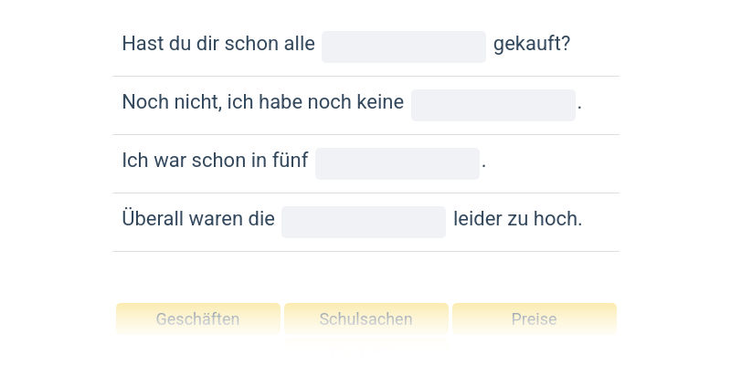Pick the word tile "Geschäften"
The height and width of the screenshot is (365, 731).
click(197, 319)
